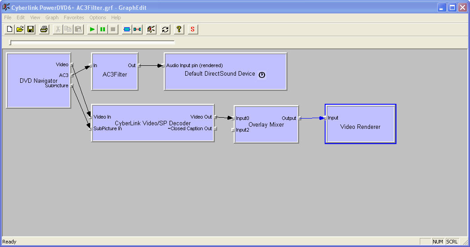The width and height of the screenshot is (470, 247).
Task: Click the Overlay Mixer Input2 pin
Action: point(233,130)
